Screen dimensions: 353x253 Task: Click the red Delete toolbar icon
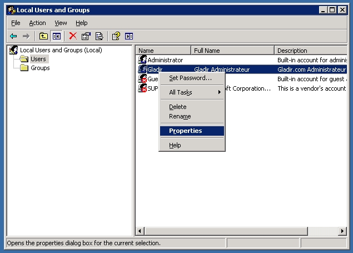(72, 36)
